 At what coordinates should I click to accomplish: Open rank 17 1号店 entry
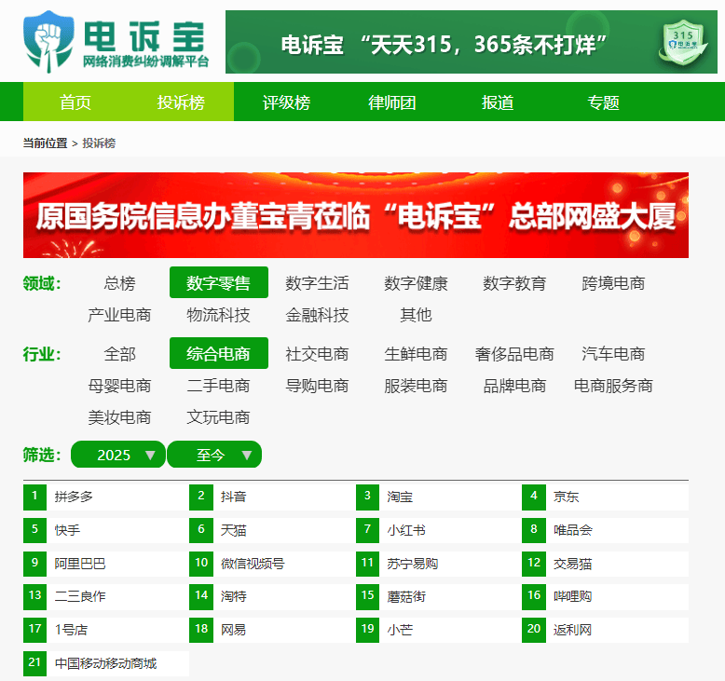[x=106, y=630]
